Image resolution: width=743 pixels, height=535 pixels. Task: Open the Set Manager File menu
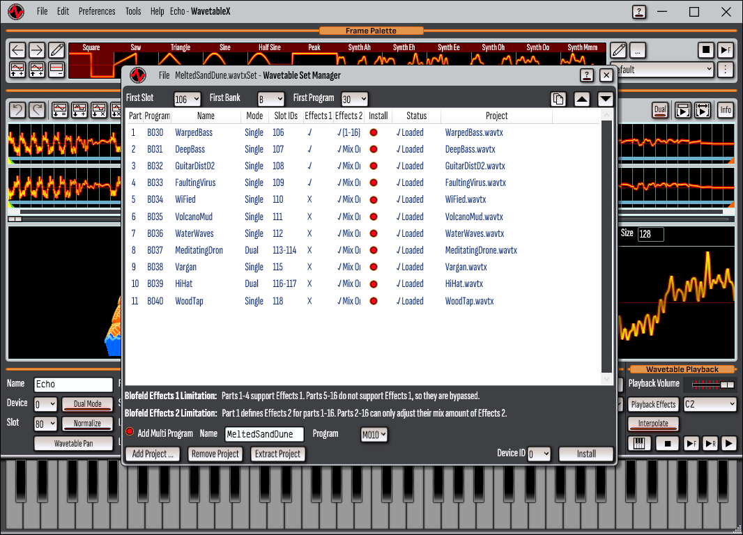click(164, 75)
